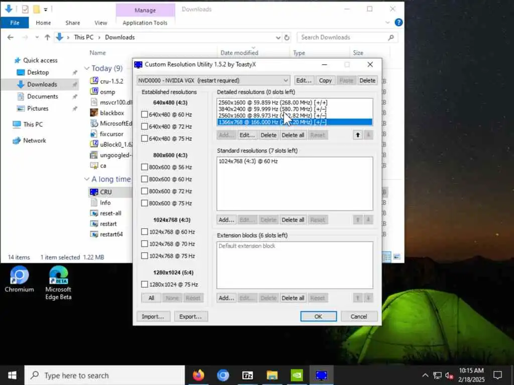Select 3840x2400 @ 59.999 Hz entry
The width and height of the screenshot is (514, 385).
pos(294,109)
